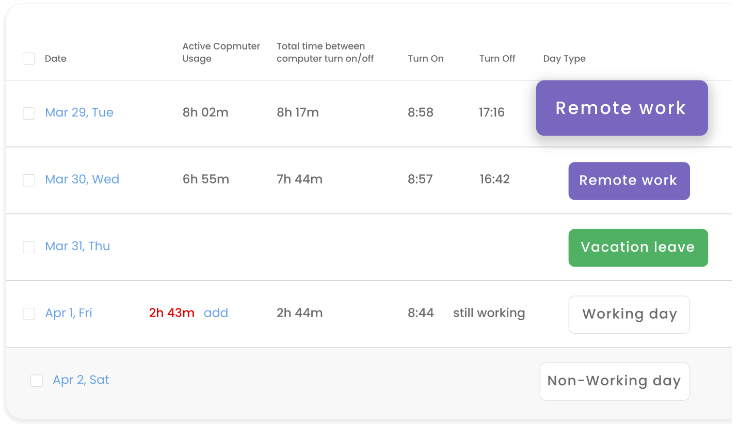Click the 'add' link for Apr 1
This screenshot has height=427, width=738.
tap(216, 313)
